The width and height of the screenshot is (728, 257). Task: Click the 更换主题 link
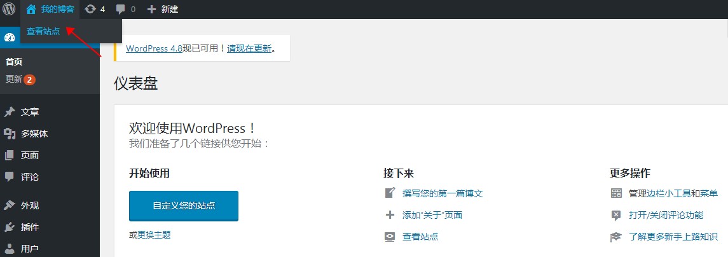(x=154, y=235)
